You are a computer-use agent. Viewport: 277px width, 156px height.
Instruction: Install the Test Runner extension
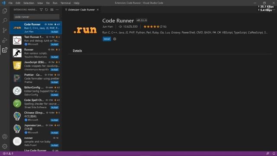[55, 44]
